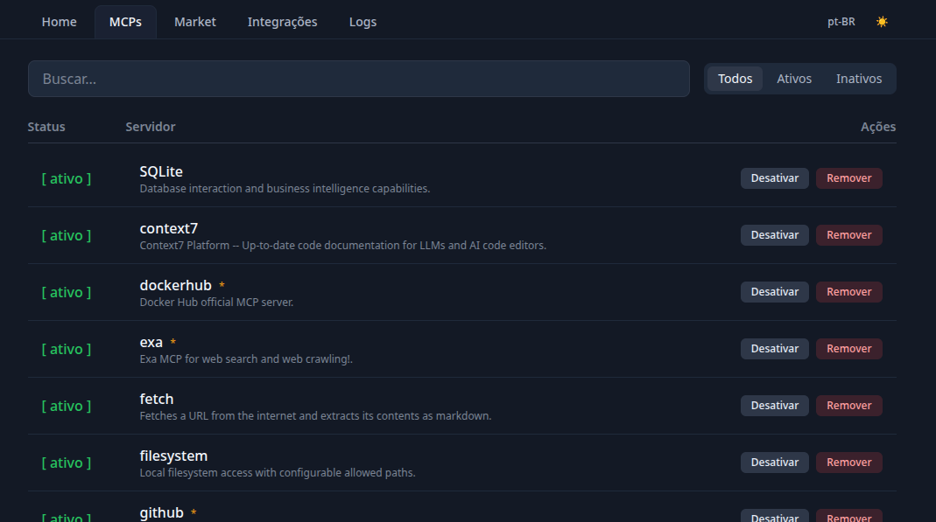Click 'Local filesystem access' description
The width and height of the screenshot is (936, 522).
278,472
